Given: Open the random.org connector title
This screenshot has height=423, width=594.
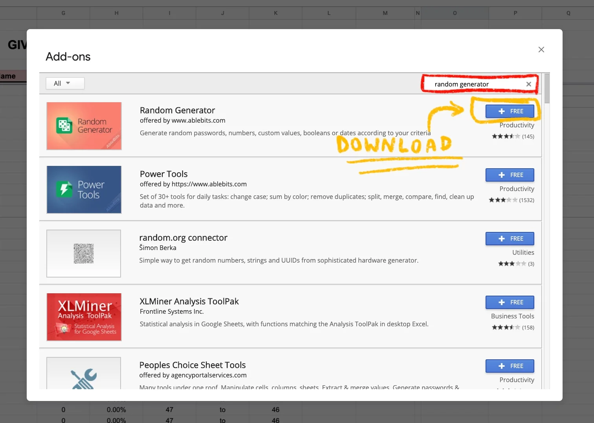Looking at the screenshot, I should coord(183,238).
